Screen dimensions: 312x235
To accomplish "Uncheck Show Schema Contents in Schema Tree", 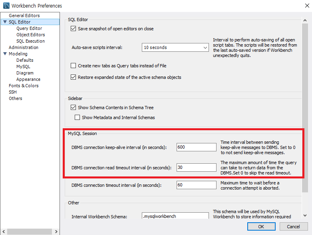I will (73, 108).
